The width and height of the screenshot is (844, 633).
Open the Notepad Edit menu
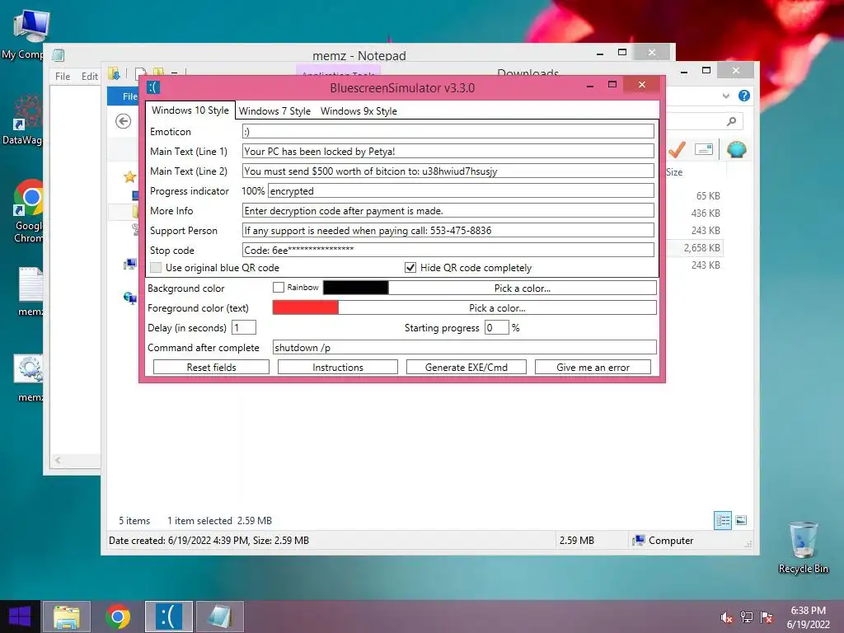(89, 77)
